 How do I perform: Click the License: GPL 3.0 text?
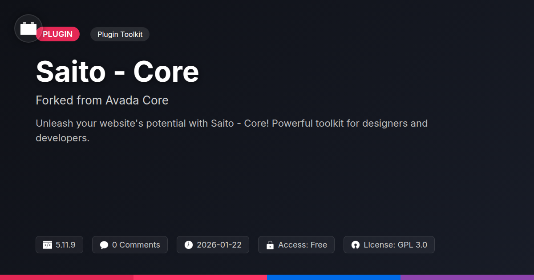tap(395, 245)
